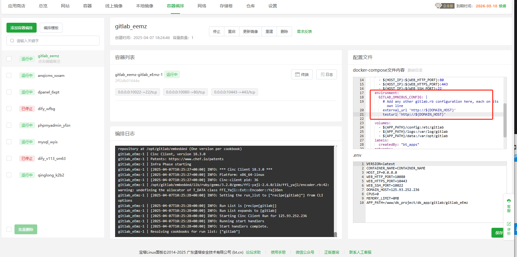This screenshot has width=517, height=257.
Task: Check the phpmyadmin_yfzn row checkbox
Action: click(x=9, y=125)
